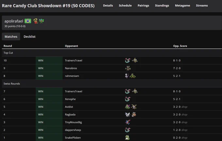222x141 pixels.
Task: Click the Opponent column header
Action: (x=71, y=46)
